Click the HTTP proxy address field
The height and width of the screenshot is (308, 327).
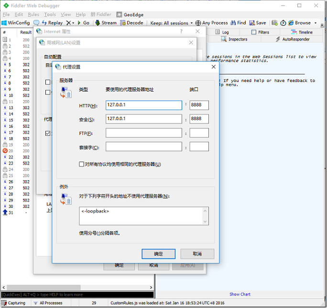[144, 105]
